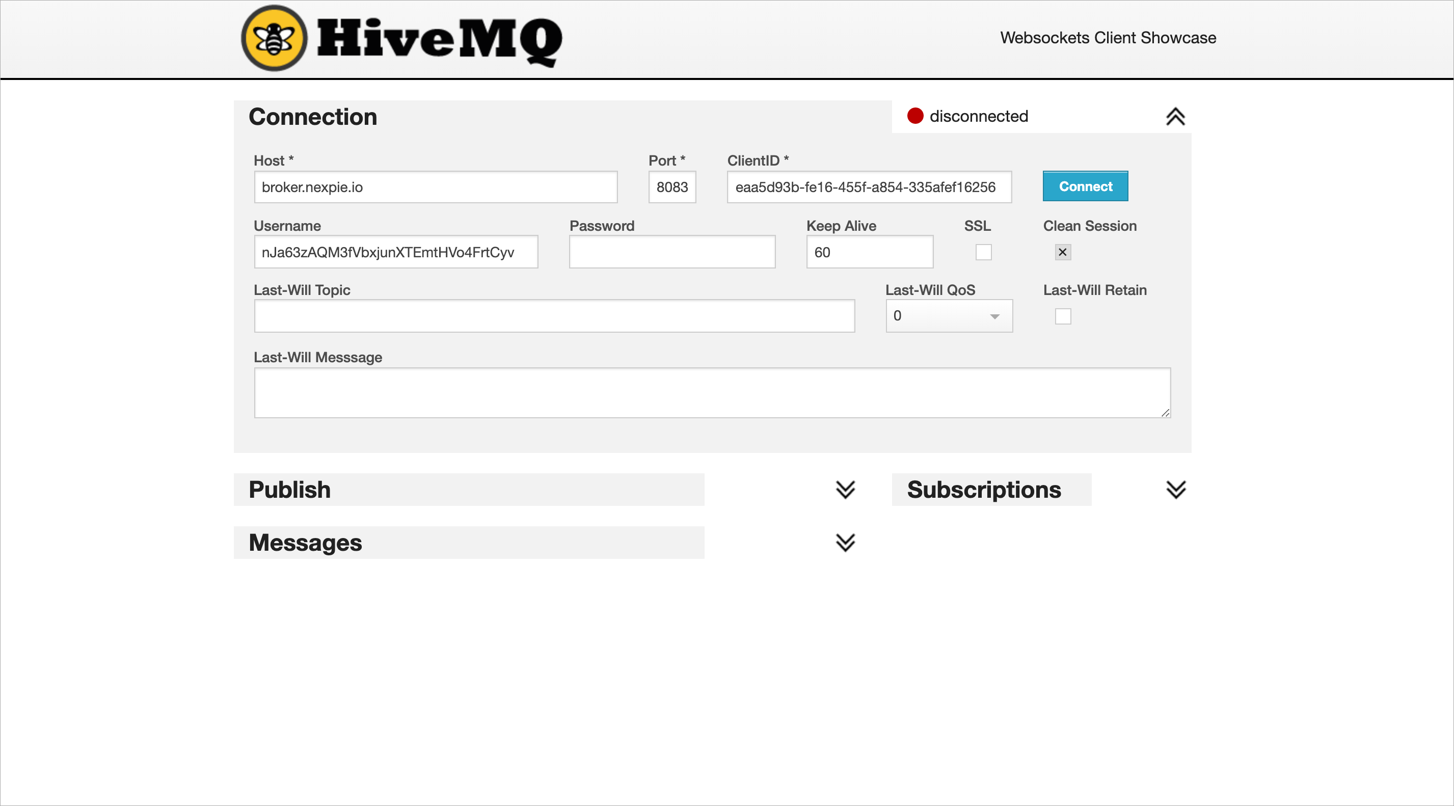Focus the Username input field
Screen dimensions: 1454x806
click(396, 252)
